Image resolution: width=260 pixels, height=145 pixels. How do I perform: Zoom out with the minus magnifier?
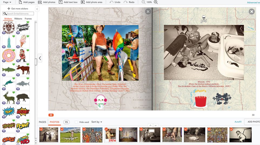(x=143, y=2)
